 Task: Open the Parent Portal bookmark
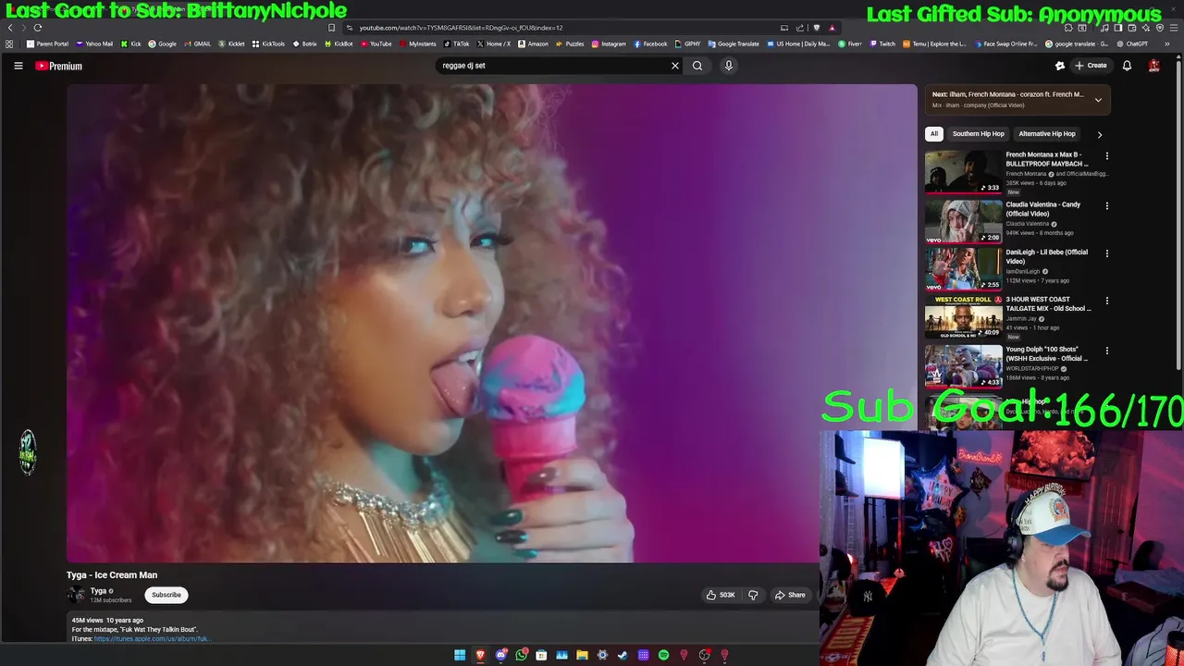click(47, 43)
